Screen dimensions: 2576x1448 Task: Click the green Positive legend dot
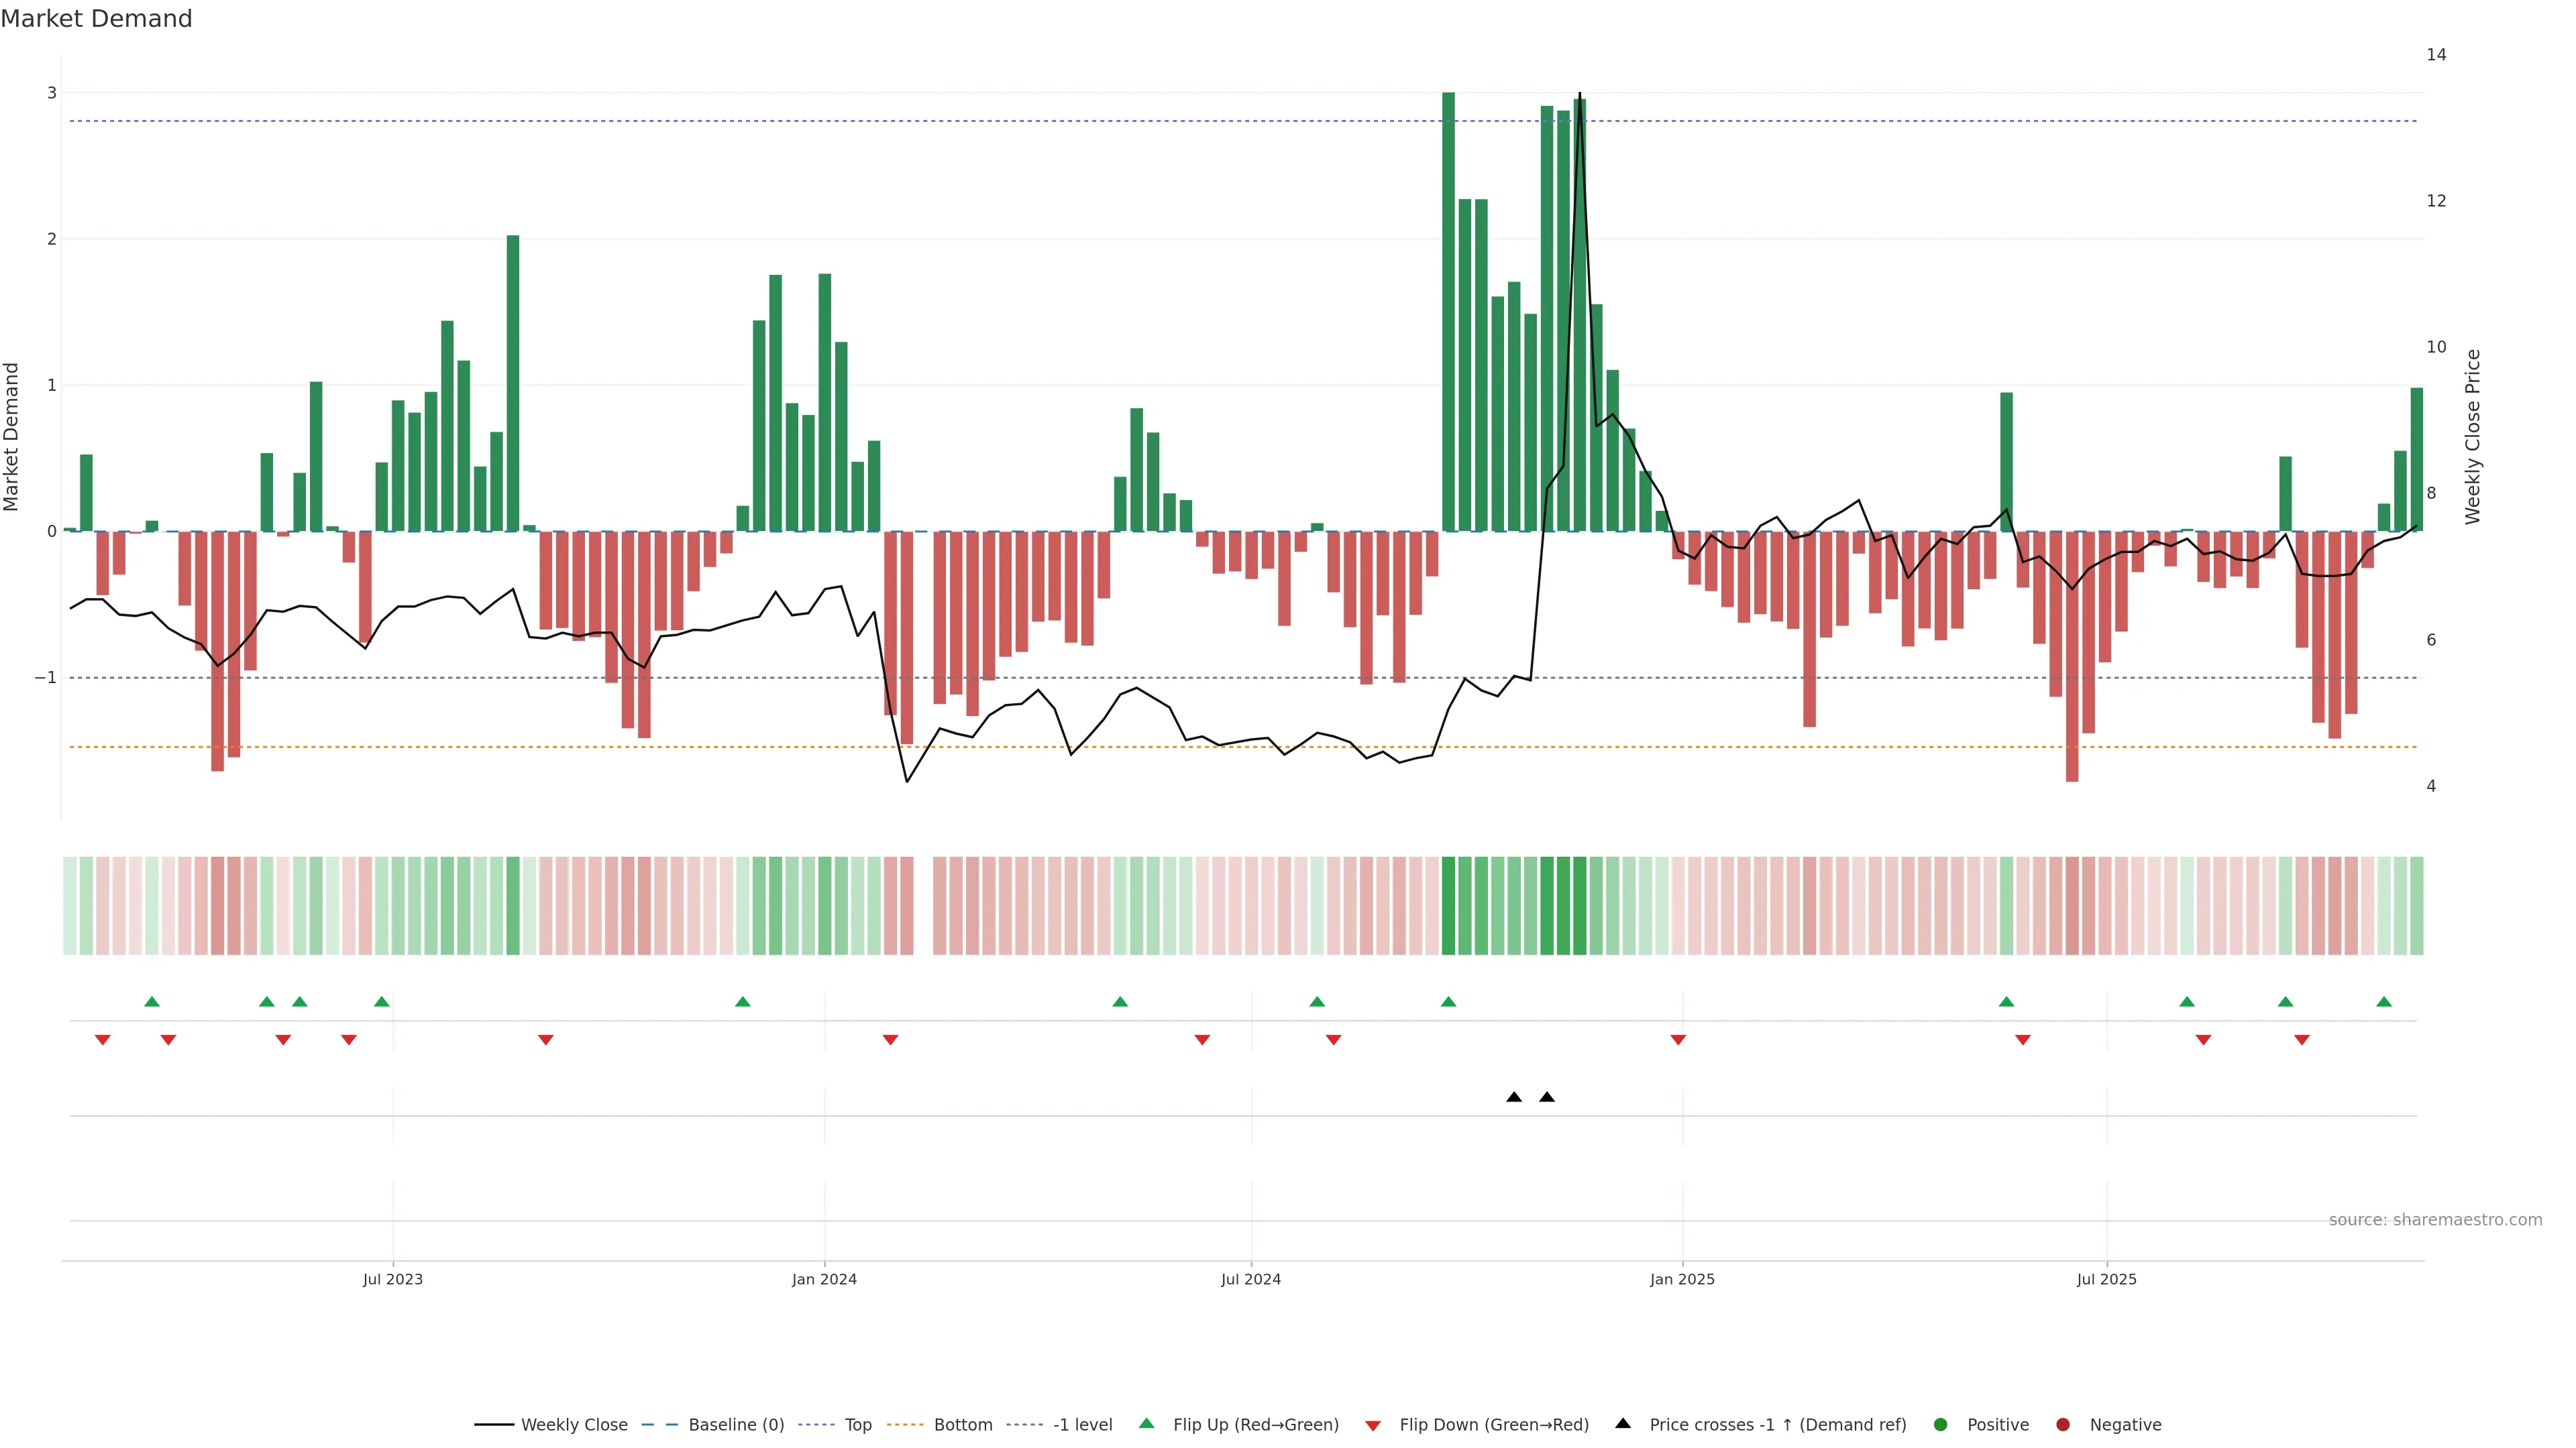tap(1941, 1425)
